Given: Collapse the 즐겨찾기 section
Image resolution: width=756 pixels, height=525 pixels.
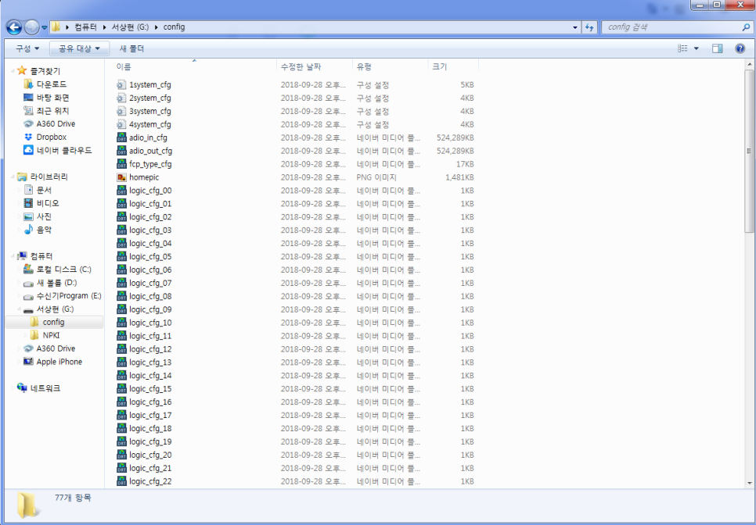Looking at the screenshot, I should (13, 71).
